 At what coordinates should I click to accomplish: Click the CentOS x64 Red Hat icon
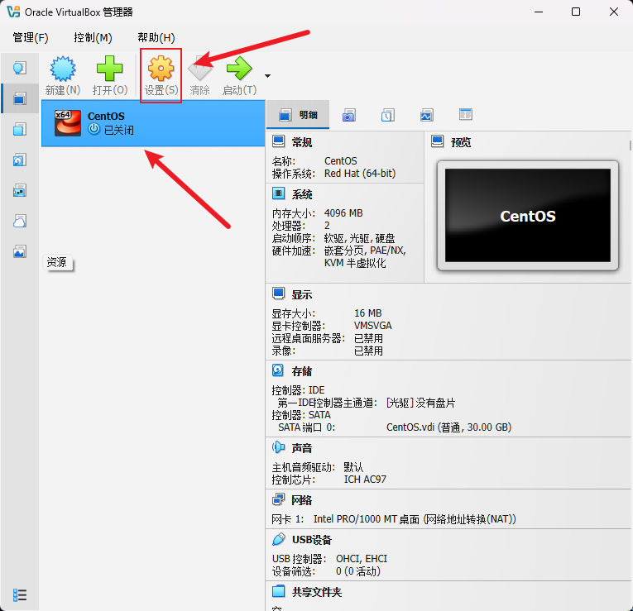point(67,123)
